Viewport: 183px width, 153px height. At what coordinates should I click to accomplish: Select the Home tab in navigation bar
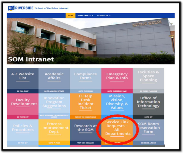point(70,15)
